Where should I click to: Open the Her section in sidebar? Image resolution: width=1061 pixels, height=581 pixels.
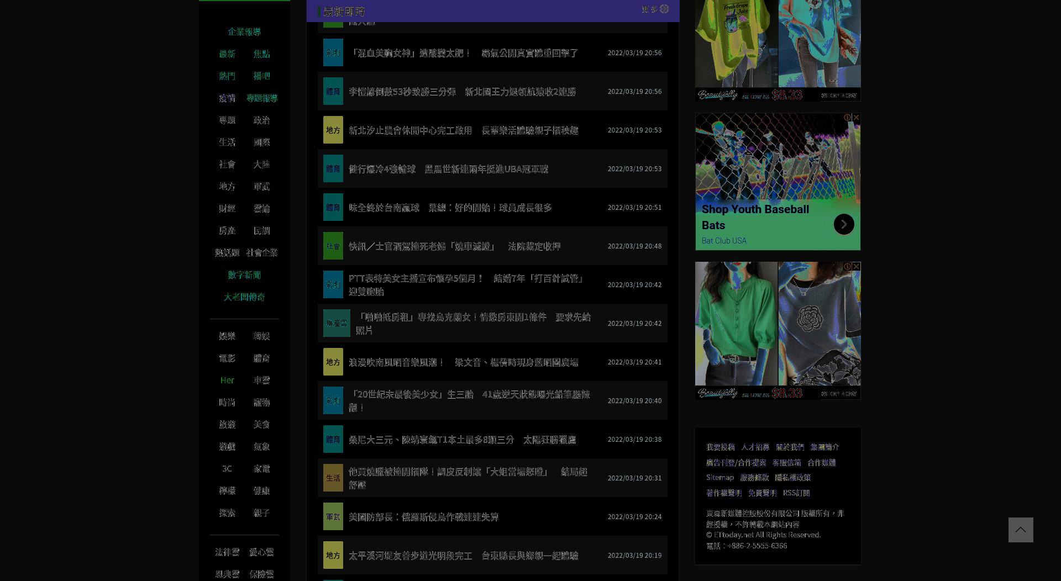point(227,380)
